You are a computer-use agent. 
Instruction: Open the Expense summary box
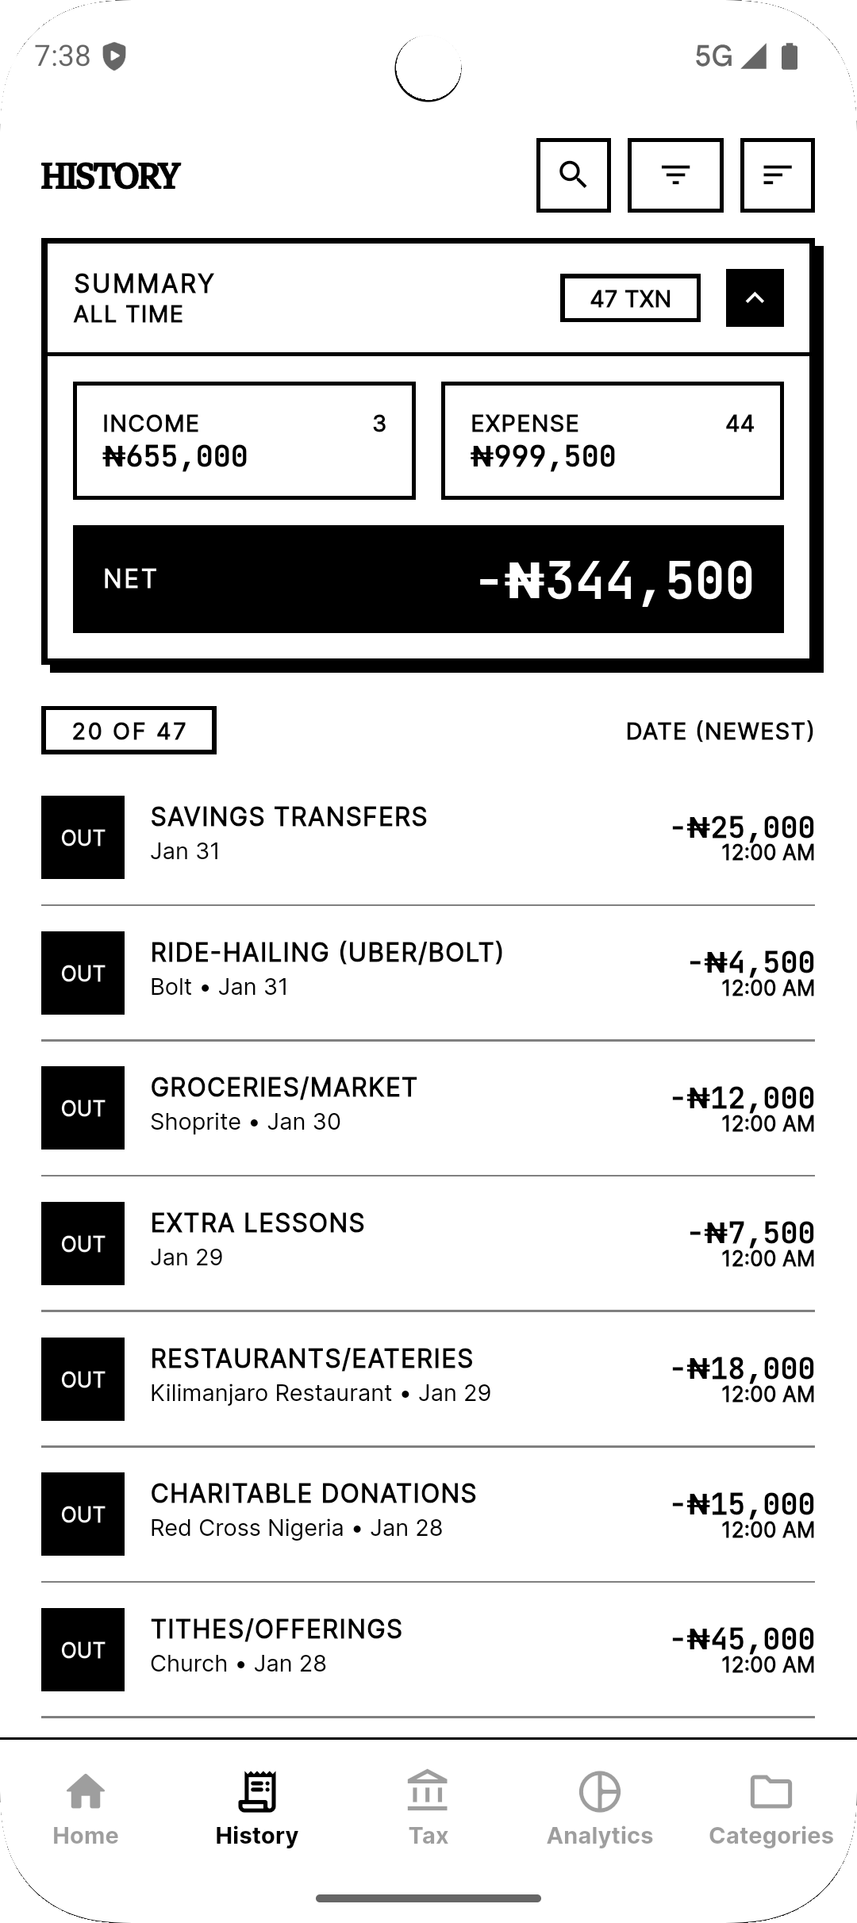612,440
